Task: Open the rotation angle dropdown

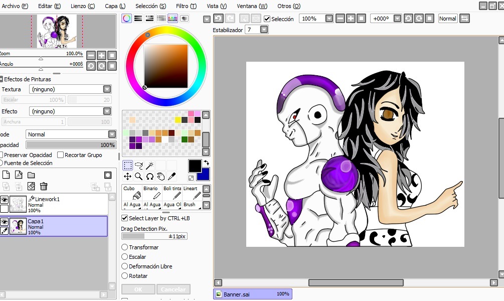Action: (397, 19)
